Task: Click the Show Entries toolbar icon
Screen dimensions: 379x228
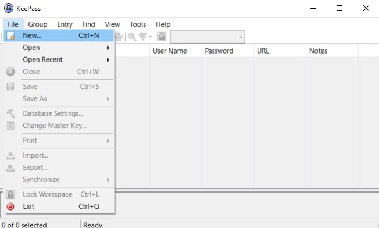Action: pos(143,37)
